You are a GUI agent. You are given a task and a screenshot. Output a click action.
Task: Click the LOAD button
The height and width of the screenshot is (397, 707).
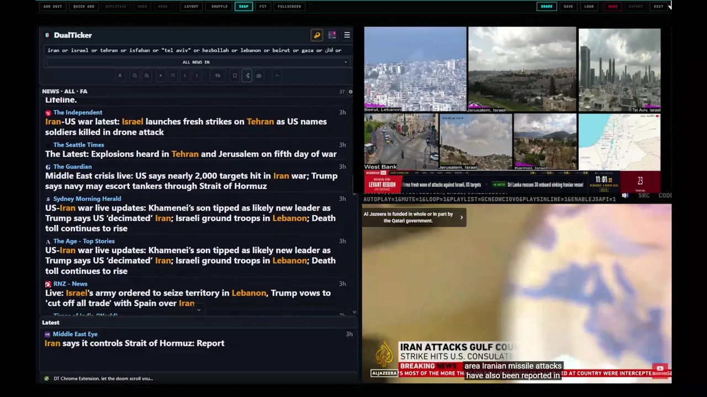[589, 6]
